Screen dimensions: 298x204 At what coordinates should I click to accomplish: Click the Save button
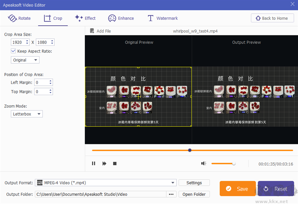coord(238,189)
